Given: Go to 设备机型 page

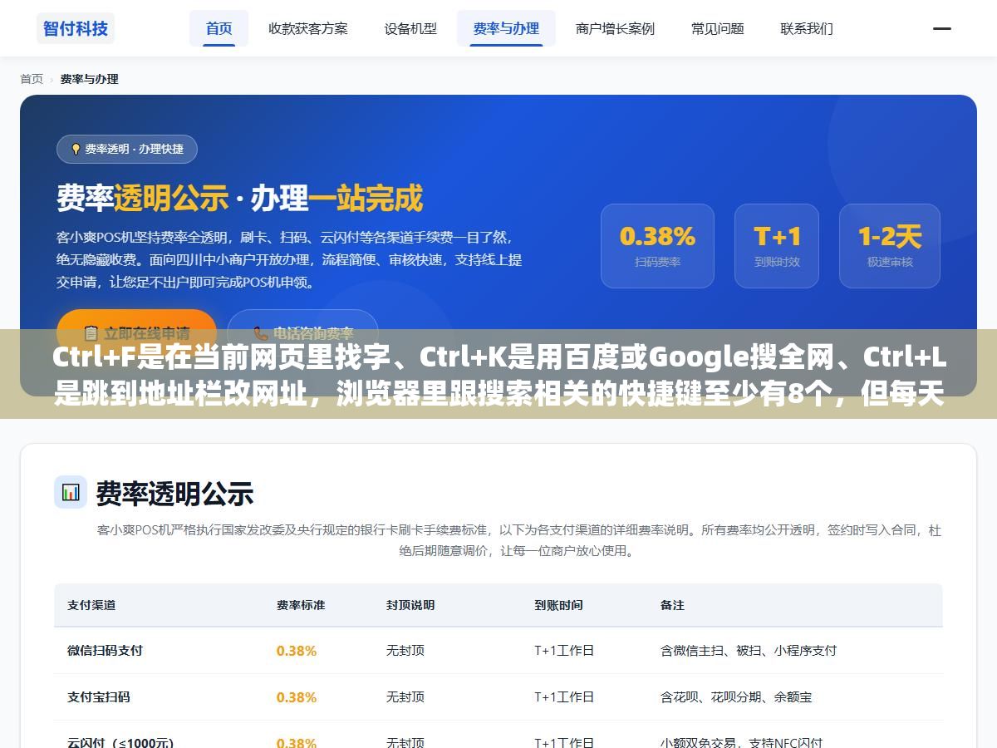Looking at the screenshot, I should point(410,28).
